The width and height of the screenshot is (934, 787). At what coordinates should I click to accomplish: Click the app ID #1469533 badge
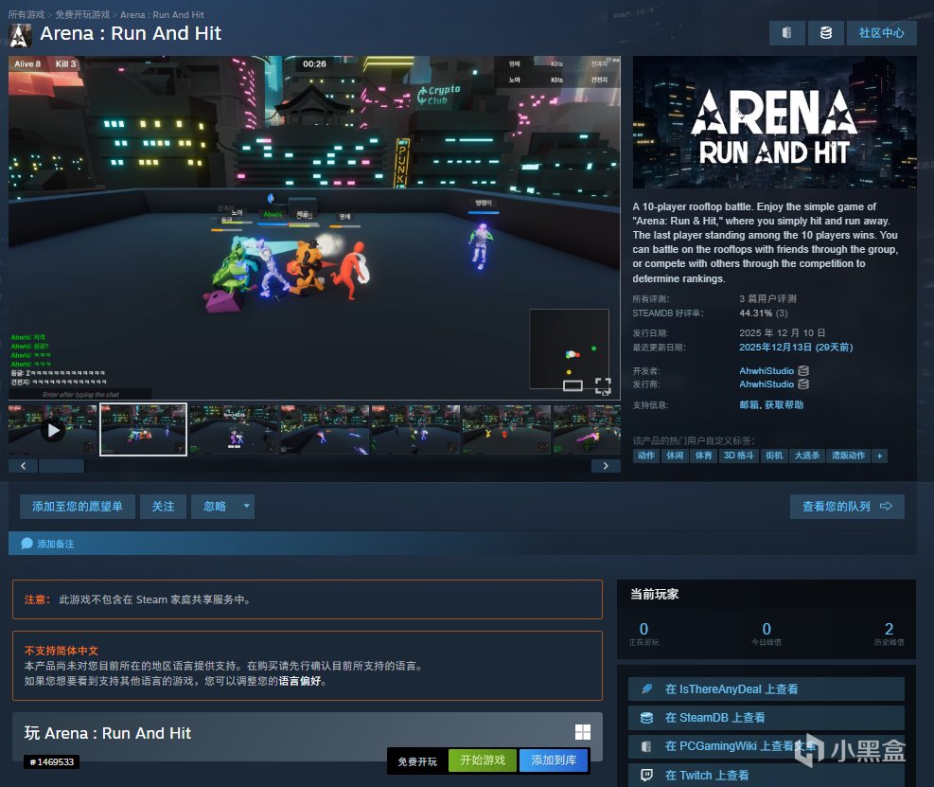point(52,762)
